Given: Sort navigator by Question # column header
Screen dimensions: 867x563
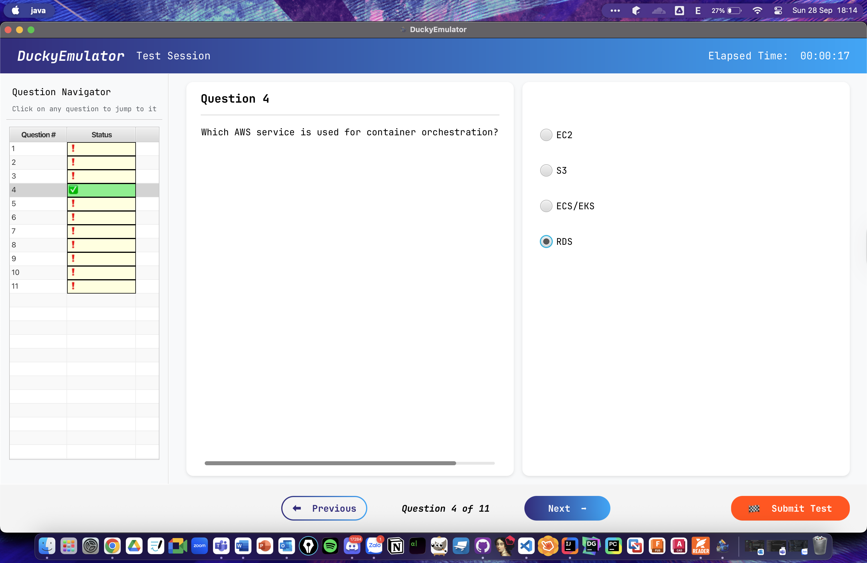Looking at the screenshot, I should coord(38,135).
